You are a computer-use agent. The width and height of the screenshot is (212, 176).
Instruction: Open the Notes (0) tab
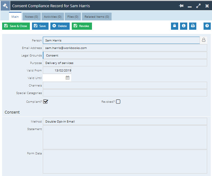[31, 17]
